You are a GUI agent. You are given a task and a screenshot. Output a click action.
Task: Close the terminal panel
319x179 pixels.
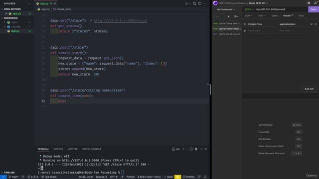point(206,149)
